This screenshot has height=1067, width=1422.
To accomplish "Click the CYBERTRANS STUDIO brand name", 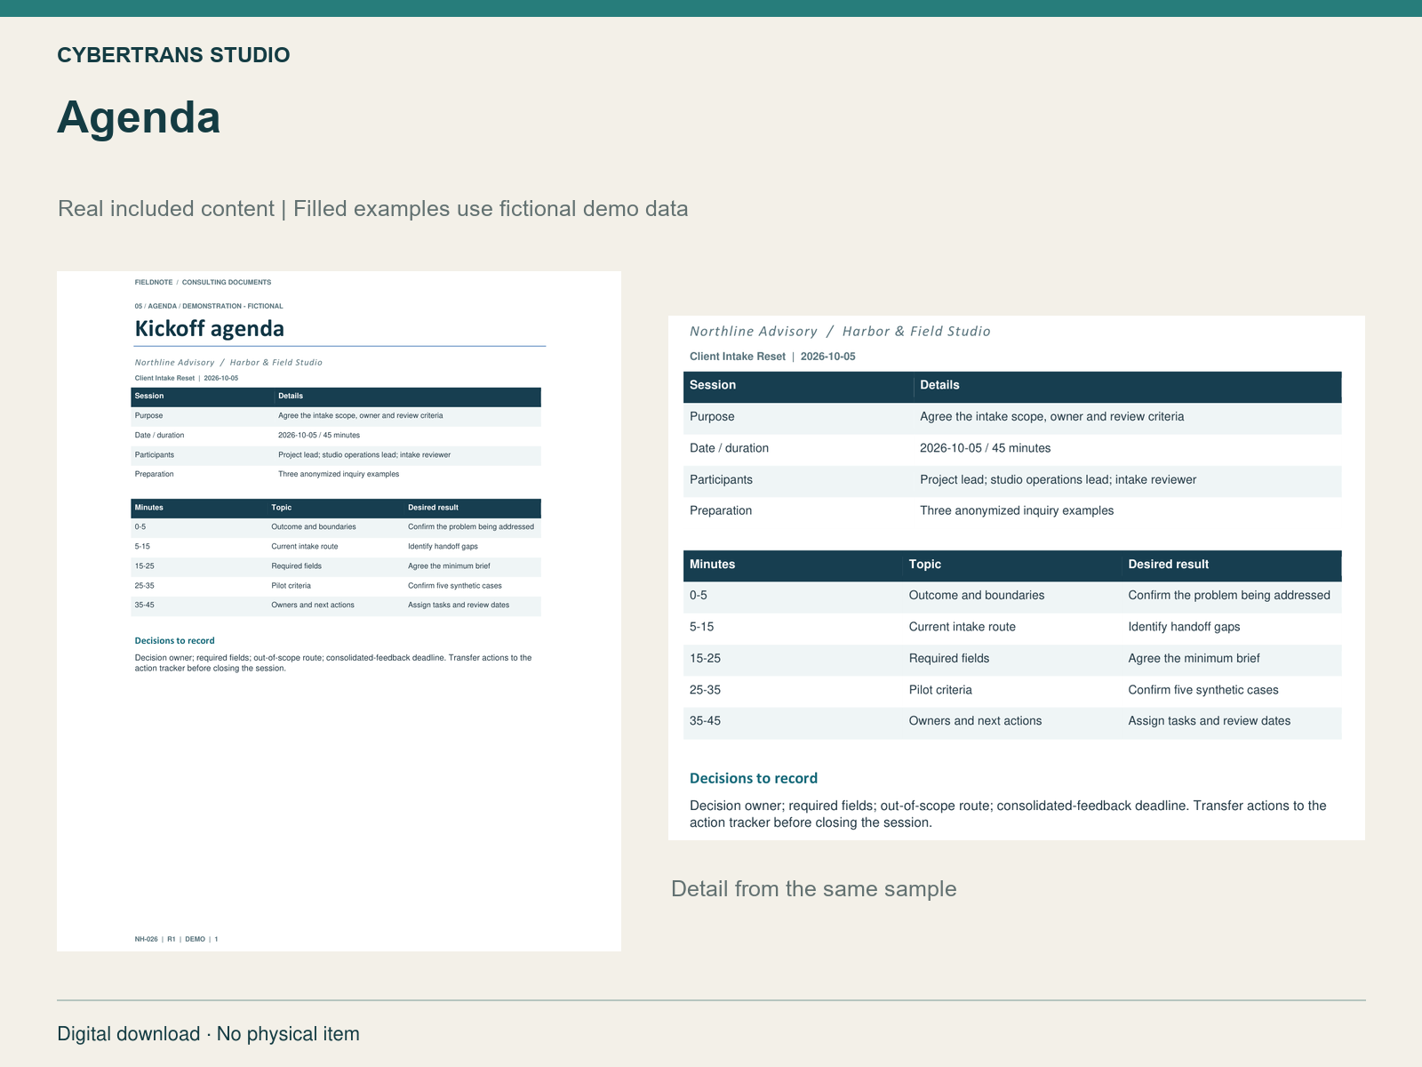I will [x=173, y=55].
